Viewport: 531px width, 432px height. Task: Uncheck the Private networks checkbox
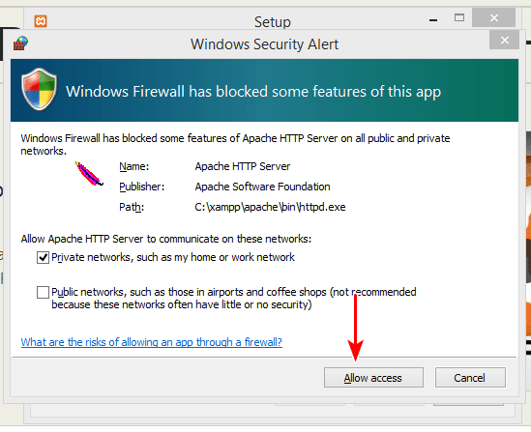tap(43, 258)
